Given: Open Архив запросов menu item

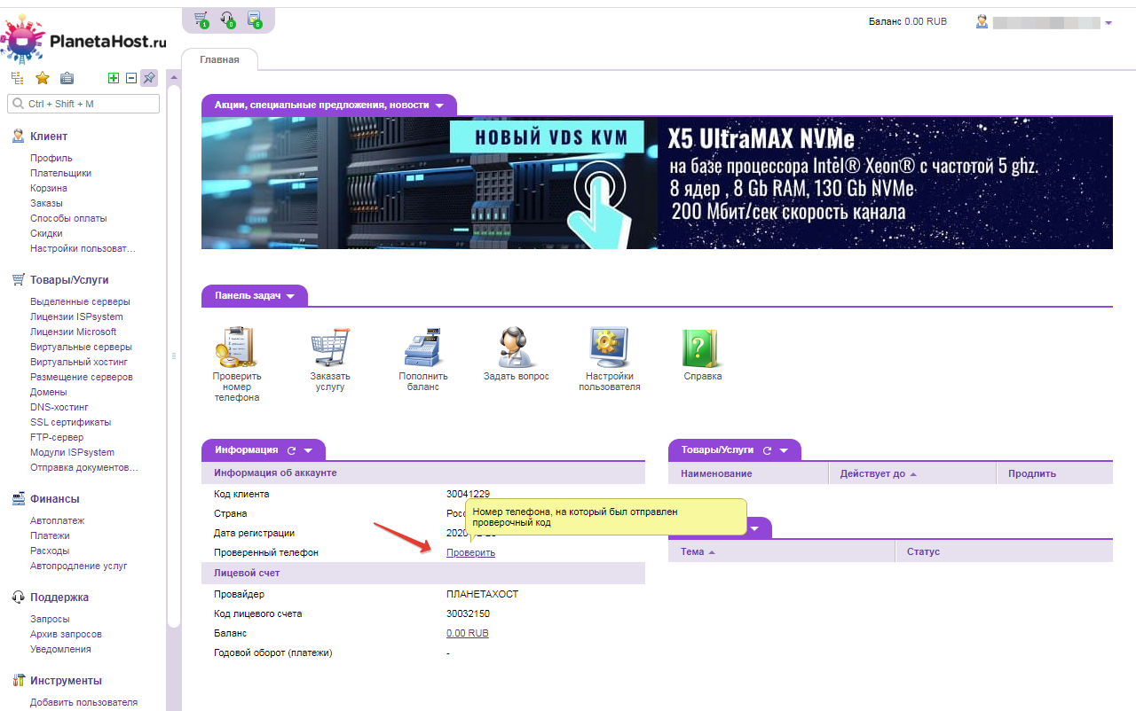Looking at the screenshot, I should [x=66, y=634].
